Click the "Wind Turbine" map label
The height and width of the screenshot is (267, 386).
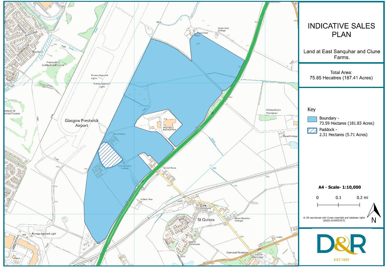point(119,134)
